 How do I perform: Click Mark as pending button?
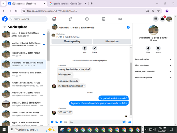pos(72,41)
